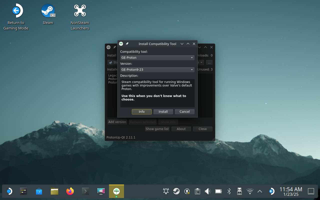Show hidden system tray icons with arrow
Screen dimensions: 320x200
[260, 191]
